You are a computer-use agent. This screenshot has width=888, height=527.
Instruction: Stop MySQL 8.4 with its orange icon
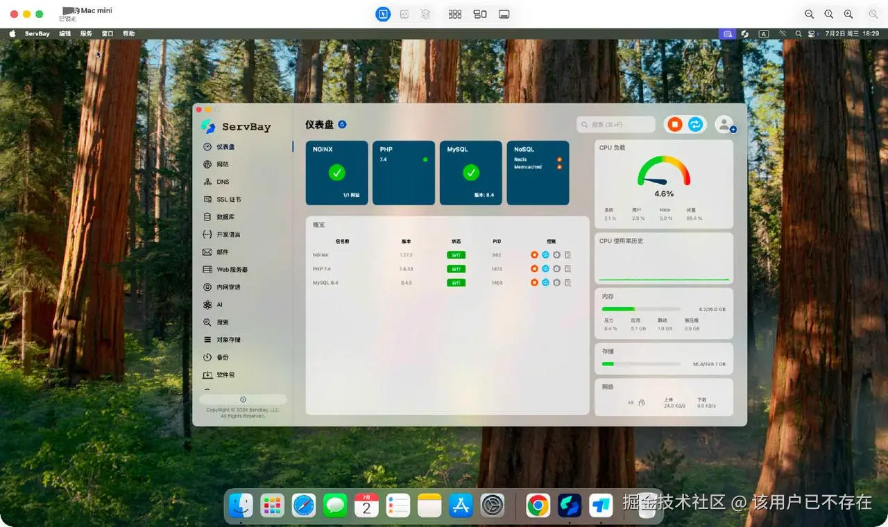pyautogui.click(x=534, y=282)
